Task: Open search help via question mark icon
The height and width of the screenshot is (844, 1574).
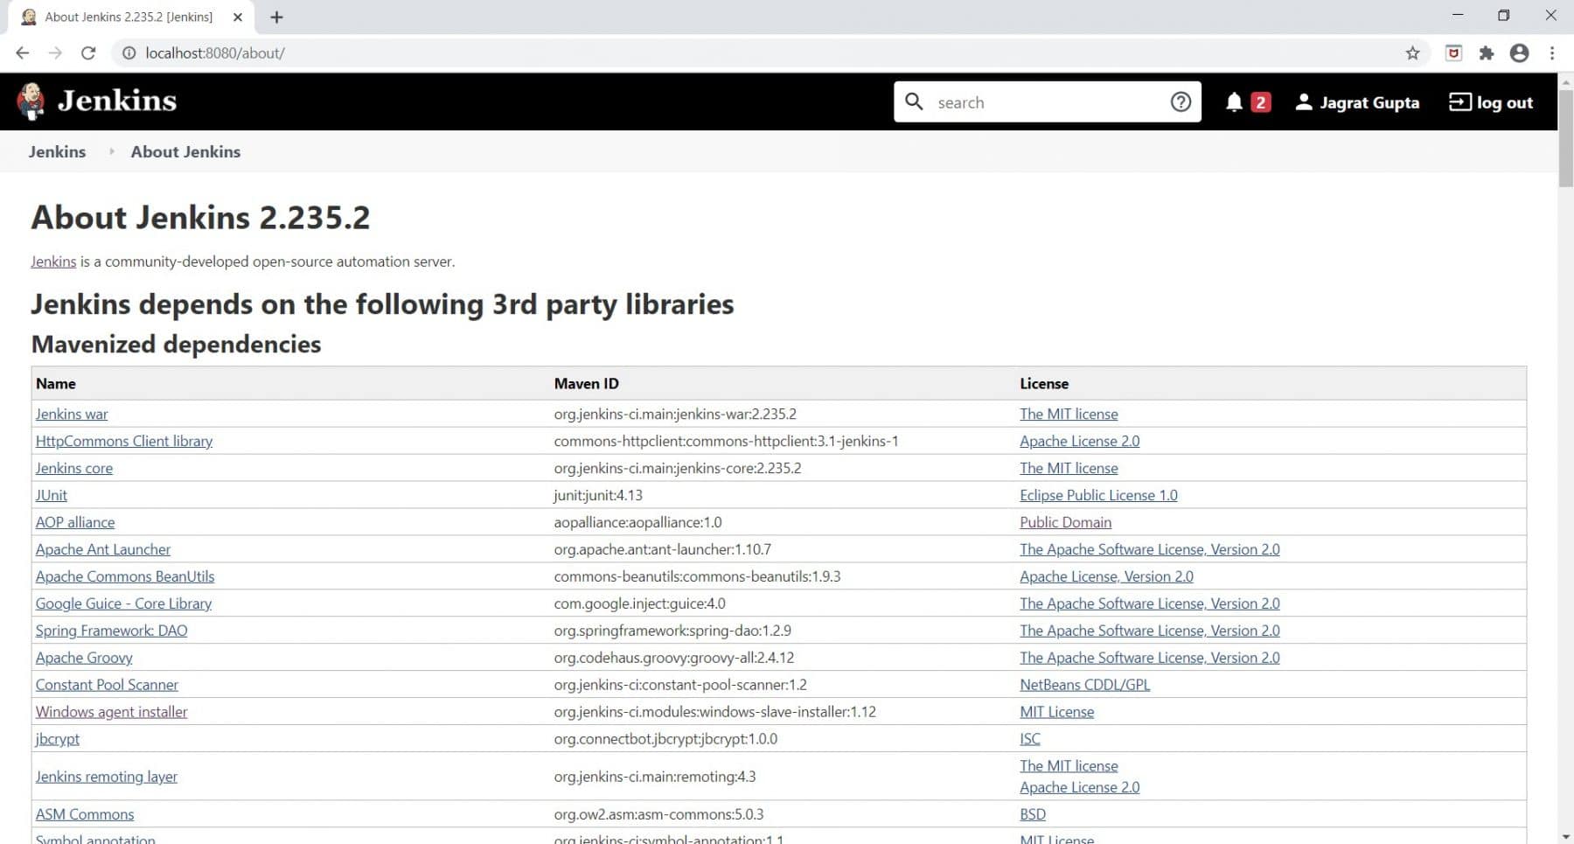Action: click(x=1180, y=101)
